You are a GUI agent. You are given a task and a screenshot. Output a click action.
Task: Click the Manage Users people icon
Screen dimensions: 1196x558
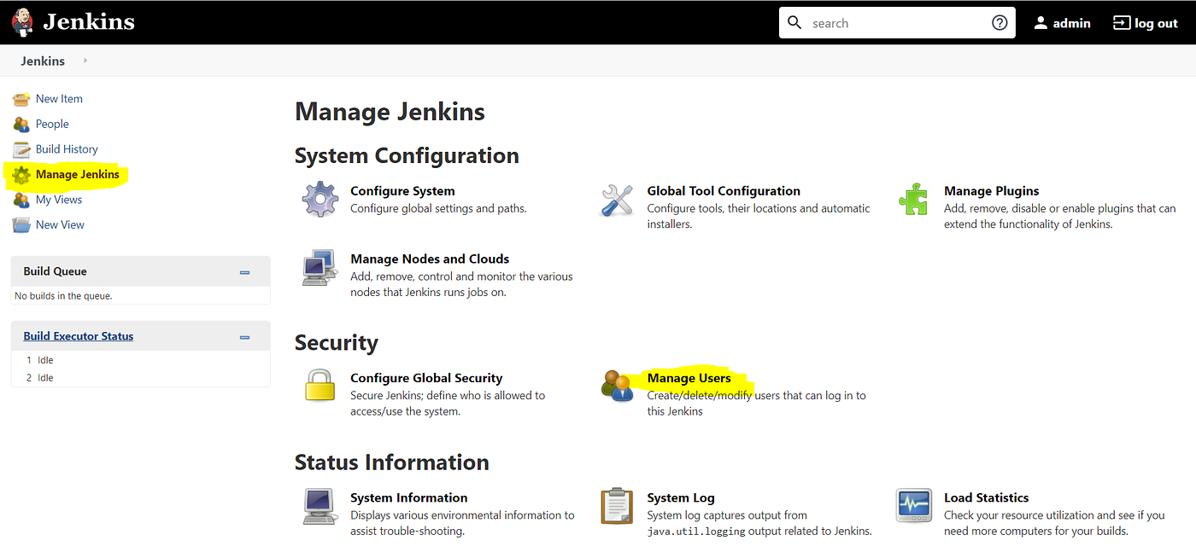pos(617,386)
